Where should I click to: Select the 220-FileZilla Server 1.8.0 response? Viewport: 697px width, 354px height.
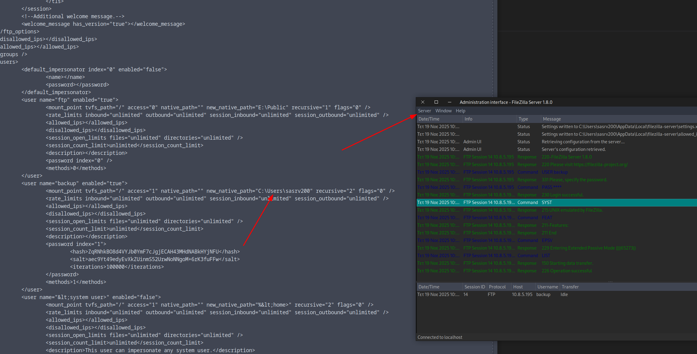click(567, 157)
